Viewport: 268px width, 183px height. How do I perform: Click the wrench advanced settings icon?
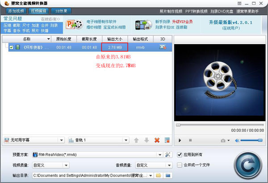[167, 155]
